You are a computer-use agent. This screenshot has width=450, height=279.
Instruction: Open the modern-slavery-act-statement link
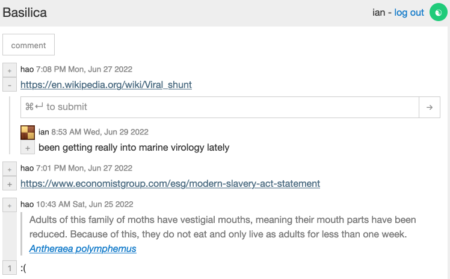[x=170, y=183]
